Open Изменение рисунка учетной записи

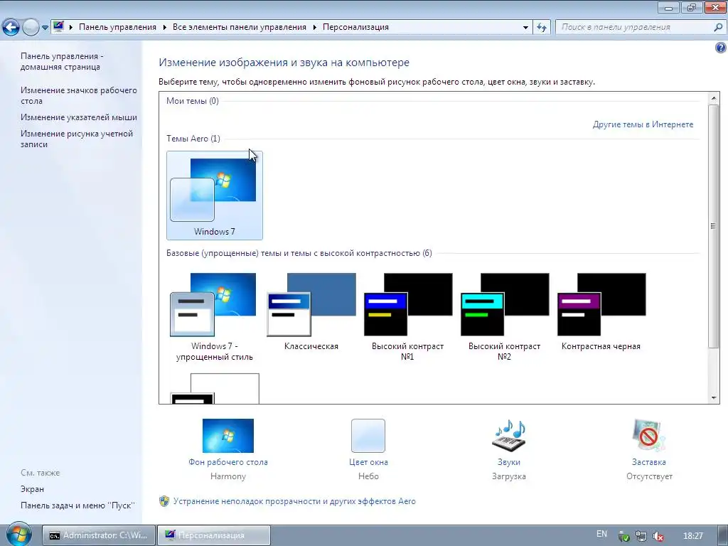click(77, 139)
